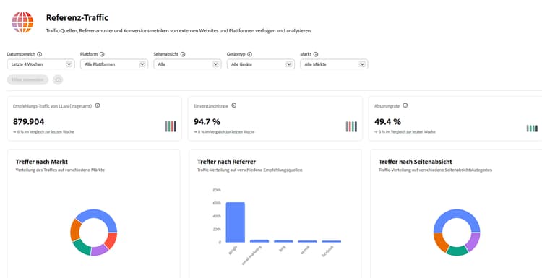Viewport: 542px width, 278px height.
Task: Click the google bar in Treffer nach Referrer
Action: 236,222
